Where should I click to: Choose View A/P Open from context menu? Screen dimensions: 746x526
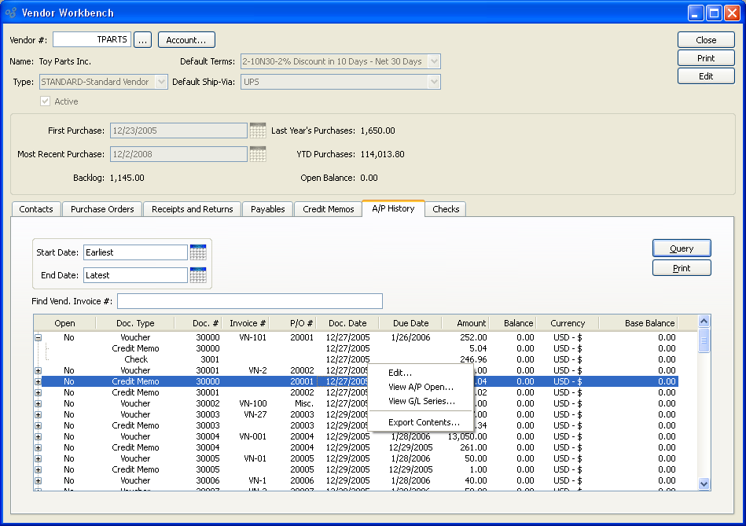pyautogui.click(x=421, y=387)
